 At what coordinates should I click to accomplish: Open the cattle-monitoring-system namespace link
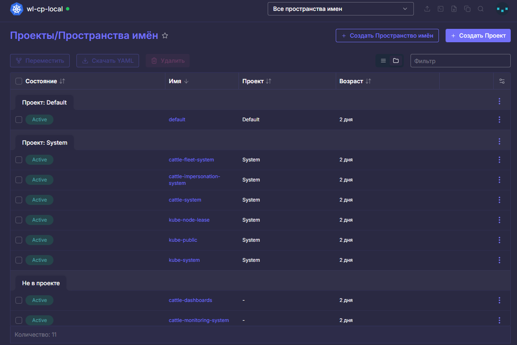199,320
